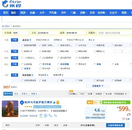This screenshot has height=130, width=132.
Task: Check the 公寓 feature checkbox
Action: [113, 64]
